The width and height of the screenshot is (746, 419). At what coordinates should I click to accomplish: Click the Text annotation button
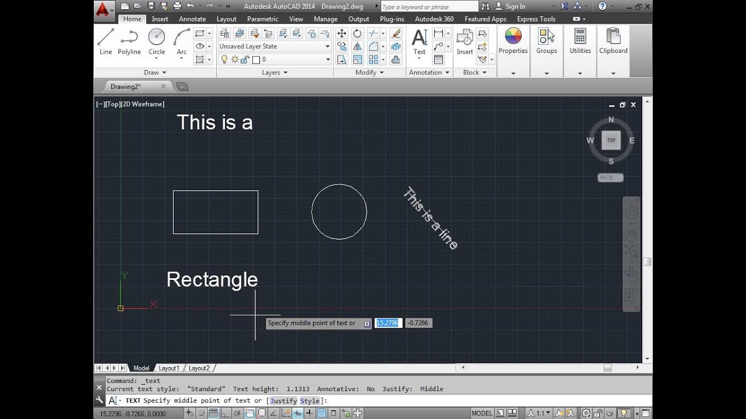(420, 42)
